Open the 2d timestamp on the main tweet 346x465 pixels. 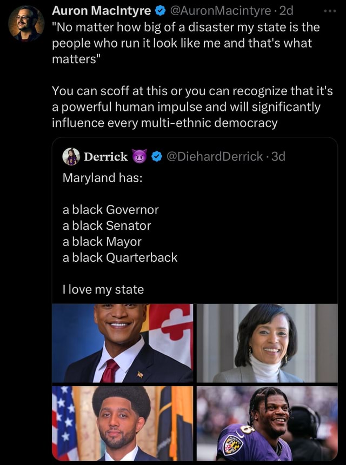pyautogui.click(x=285, y=11)
